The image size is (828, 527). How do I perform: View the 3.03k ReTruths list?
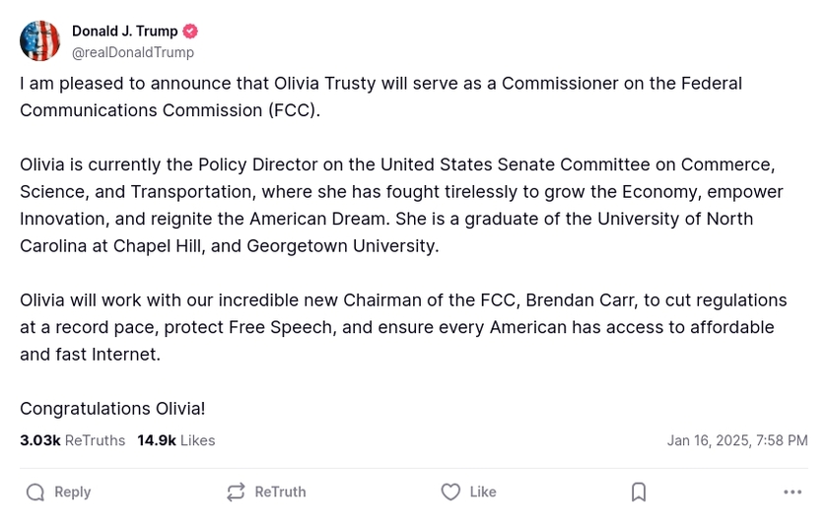pyautogui.click(x=73, y=440)
